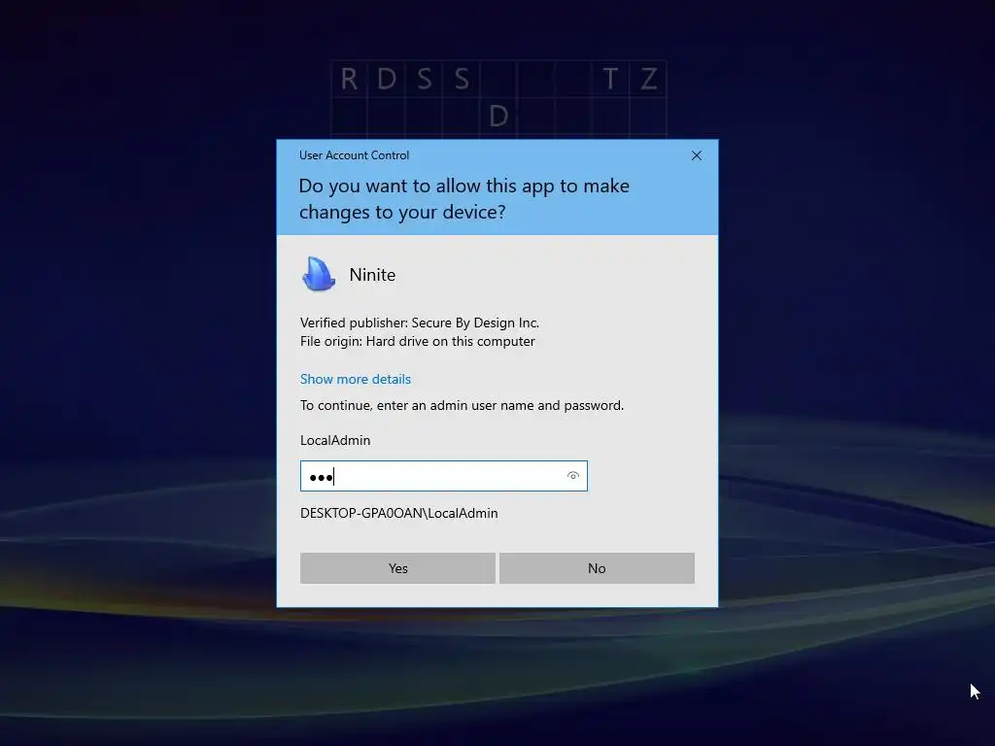The image size is (995, 746).
Task: Click the 'Do you want to allow' heading
Action: click(x=463, y=198)
